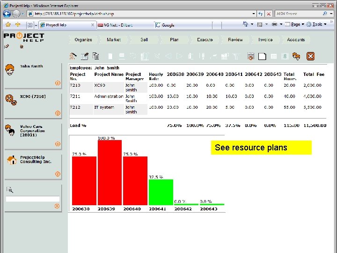337x253 pixels.
Task: Click the sidebar search magnifier icon
Action: click(x=10, y=190)
